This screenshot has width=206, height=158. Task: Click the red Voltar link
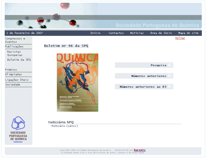tap(180, 38)
